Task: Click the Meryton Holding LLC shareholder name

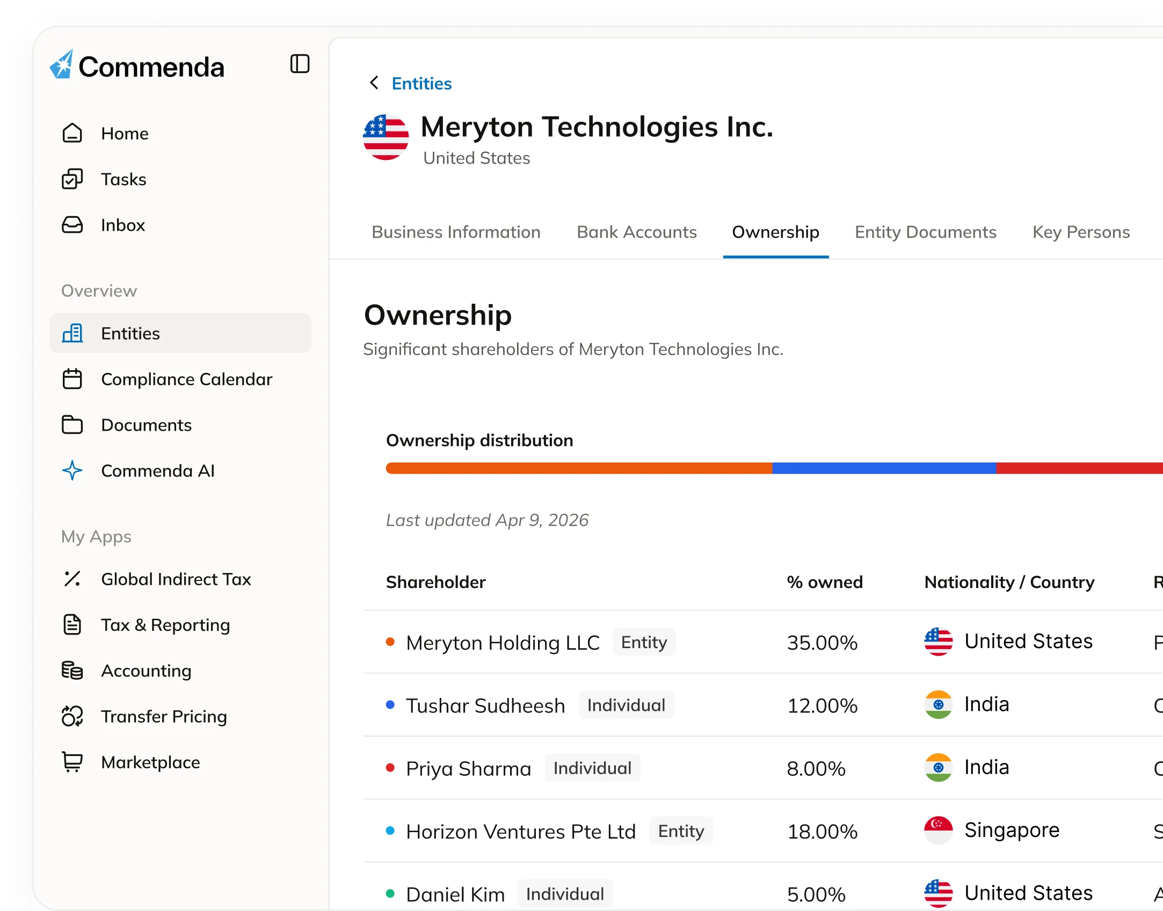Action: tap(503, 642)
